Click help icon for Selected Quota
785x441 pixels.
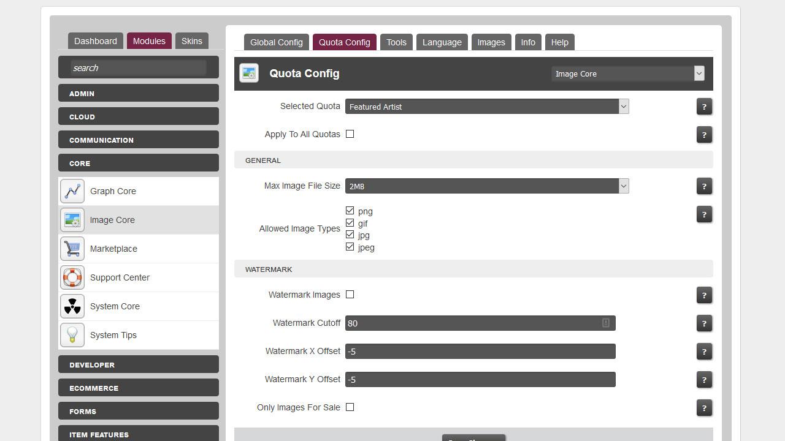(x=704, y=107)
